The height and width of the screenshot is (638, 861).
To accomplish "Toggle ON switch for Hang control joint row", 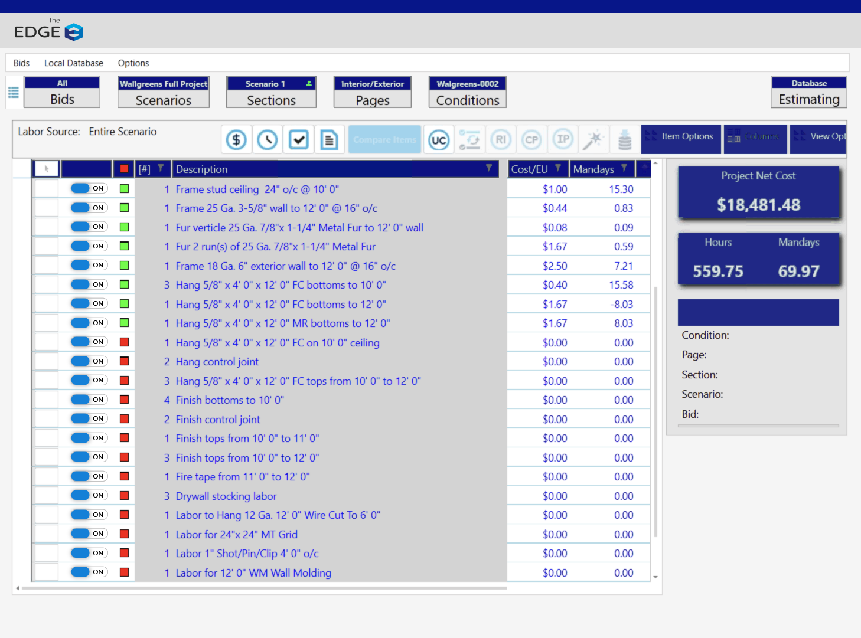I will coord(89,361).
